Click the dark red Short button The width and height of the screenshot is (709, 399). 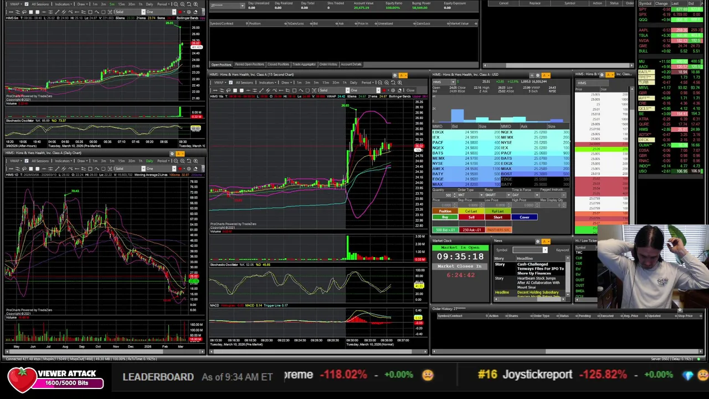(x=498, y=217)
